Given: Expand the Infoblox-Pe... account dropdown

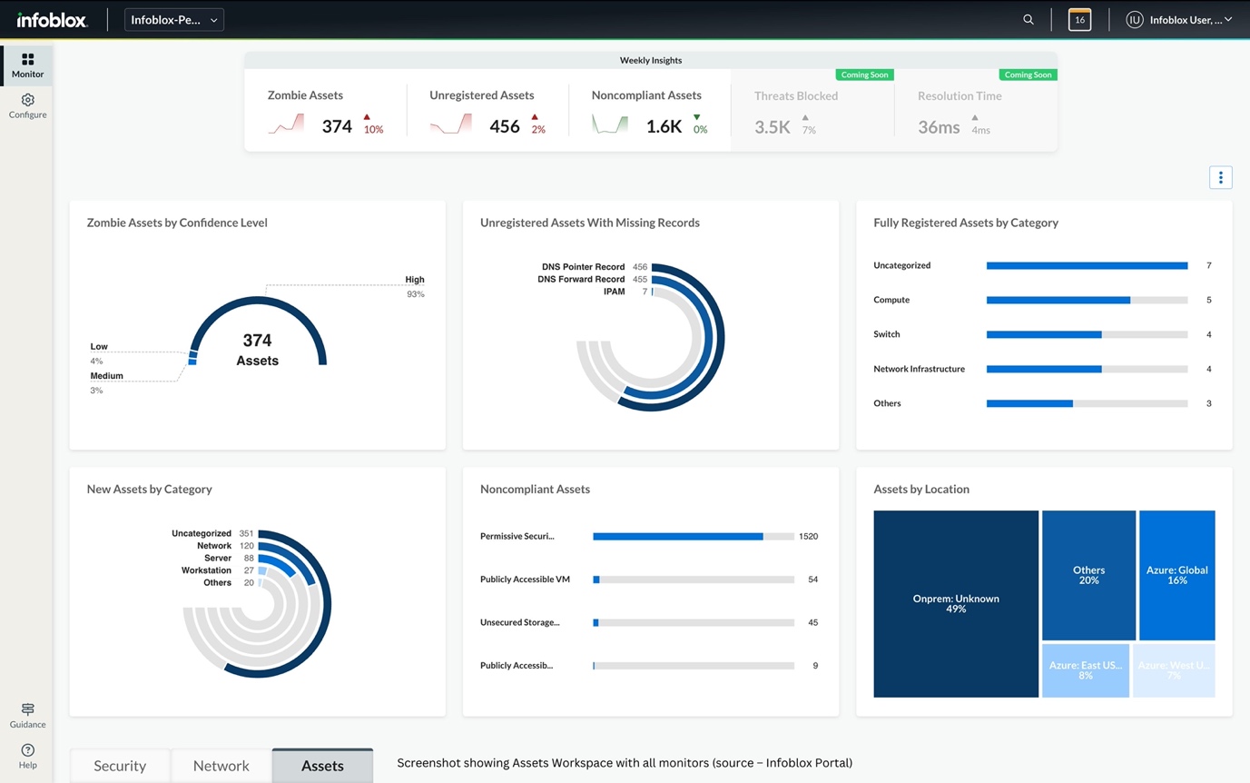Looking at the screenshot, I should click(173, 20).
